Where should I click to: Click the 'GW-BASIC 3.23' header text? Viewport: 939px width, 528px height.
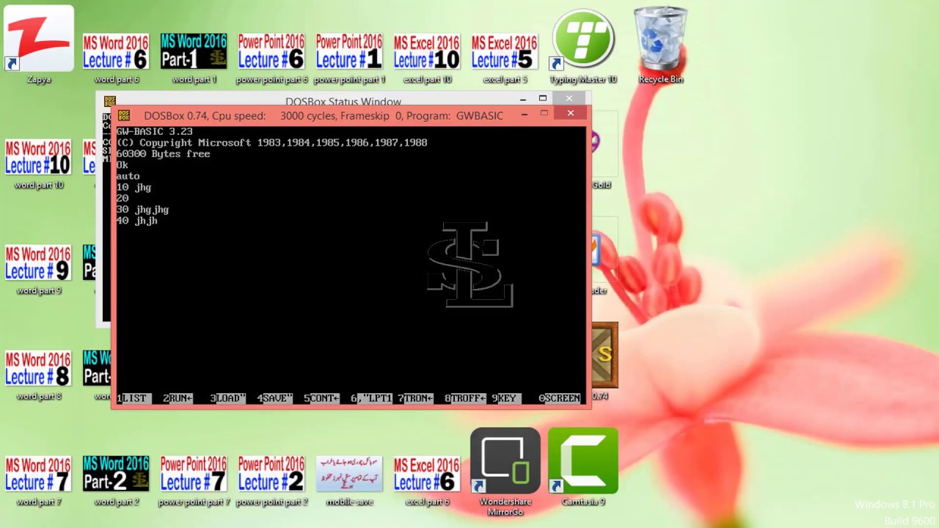click(x=154, y=132)
